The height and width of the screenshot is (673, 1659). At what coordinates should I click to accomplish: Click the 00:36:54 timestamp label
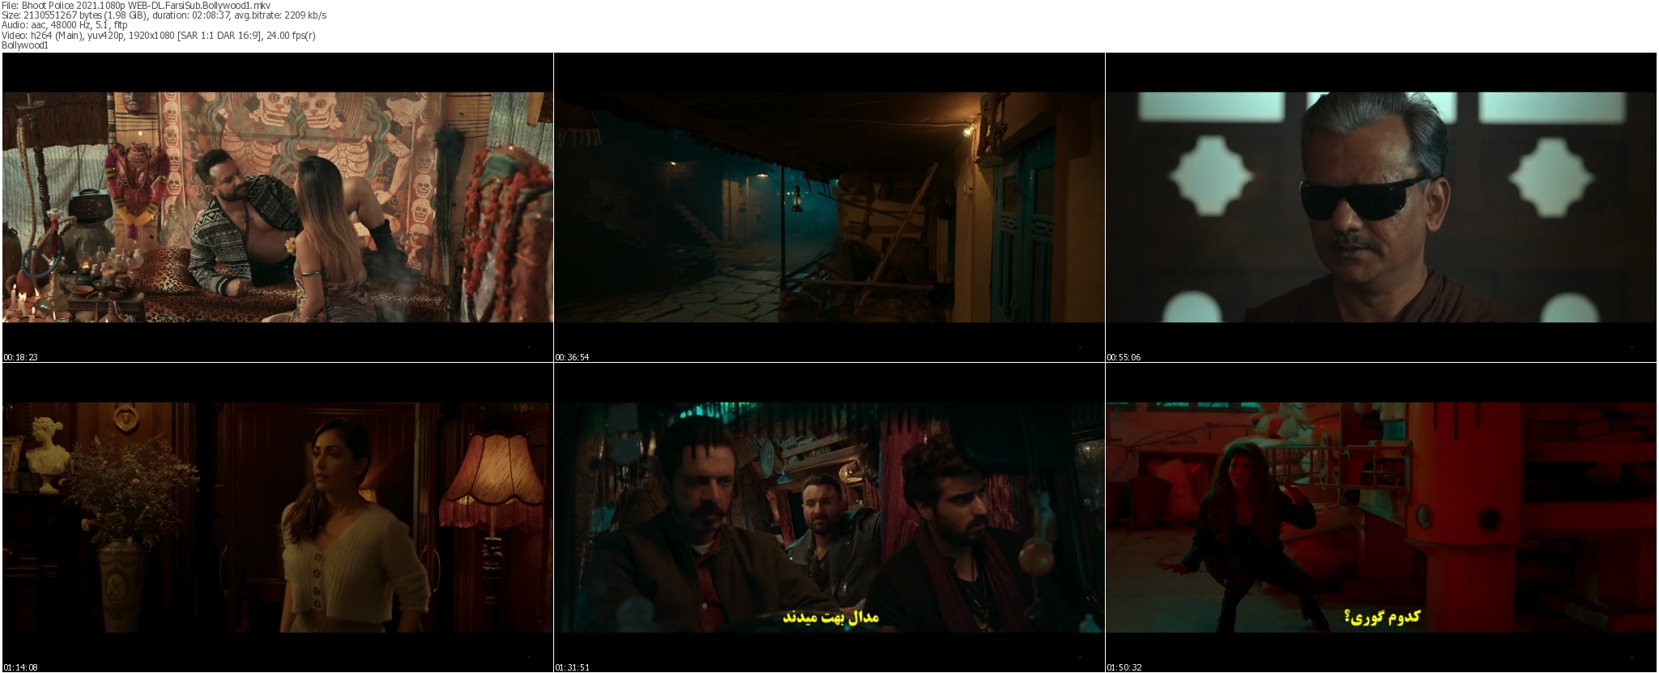coord(572,357)
